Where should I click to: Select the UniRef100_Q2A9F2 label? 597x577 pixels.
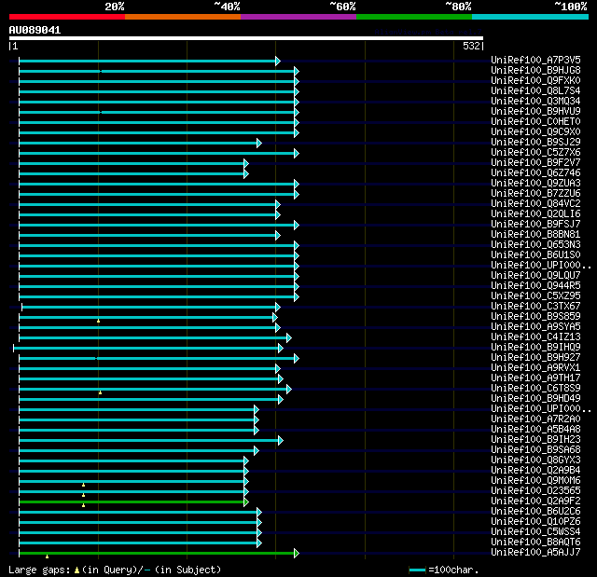coord(535,501)
